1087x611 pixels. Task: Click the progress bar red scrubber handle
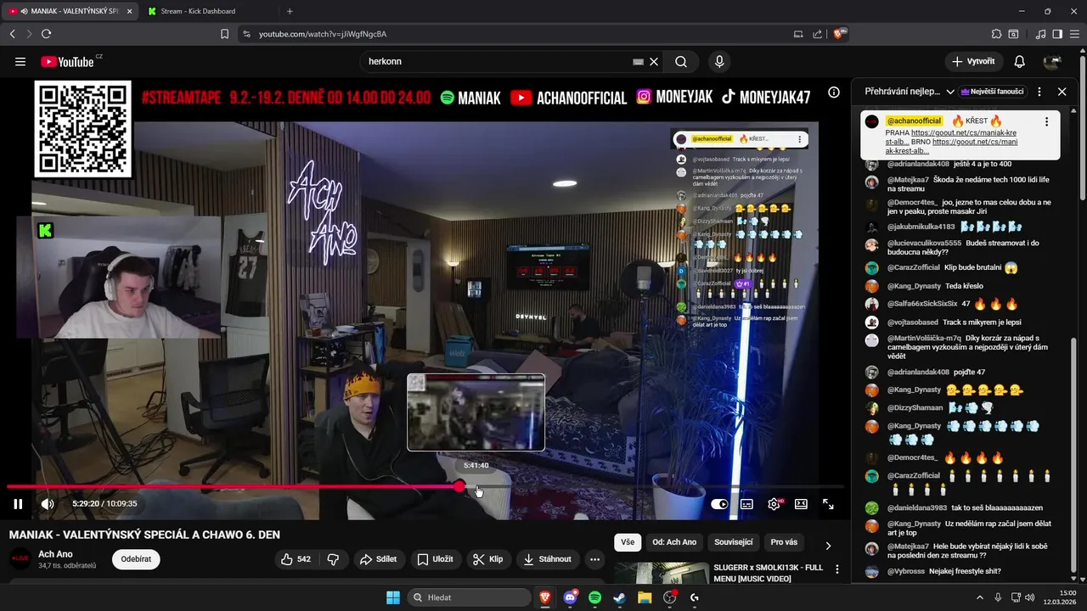[x=459, y=487]
